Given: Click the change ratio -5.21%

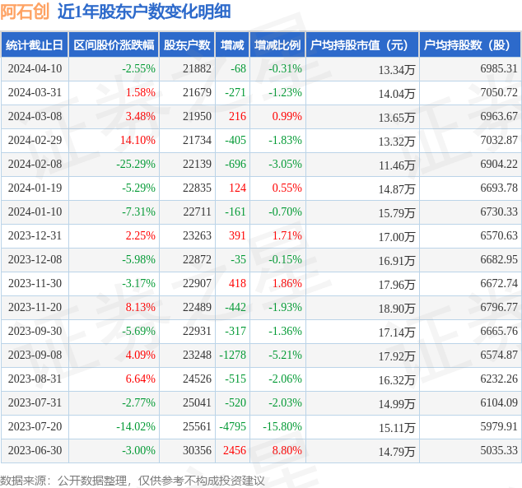Looking at the screenshot, I should [x=286, y=355].
